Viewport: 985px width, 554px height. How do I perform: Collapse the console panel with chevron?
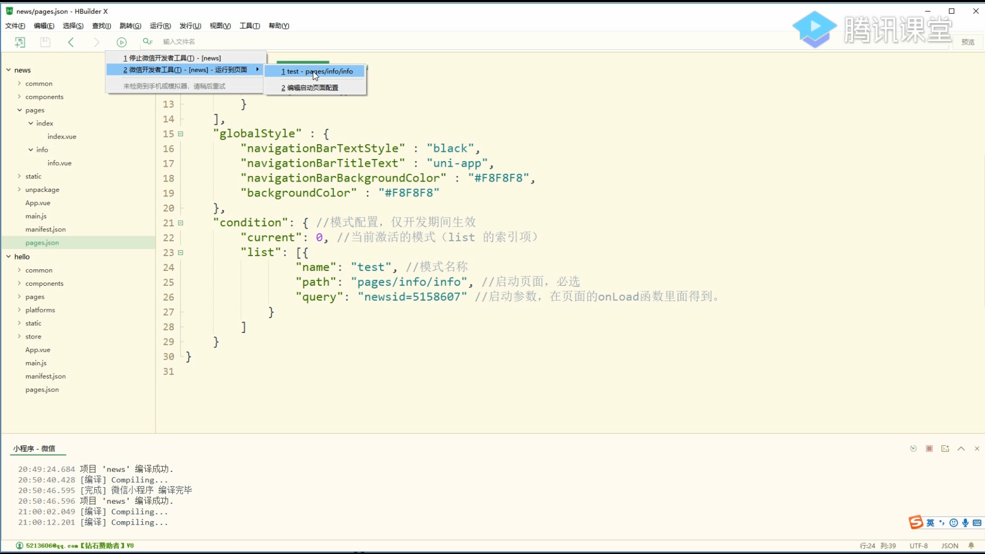click(961, 449)
